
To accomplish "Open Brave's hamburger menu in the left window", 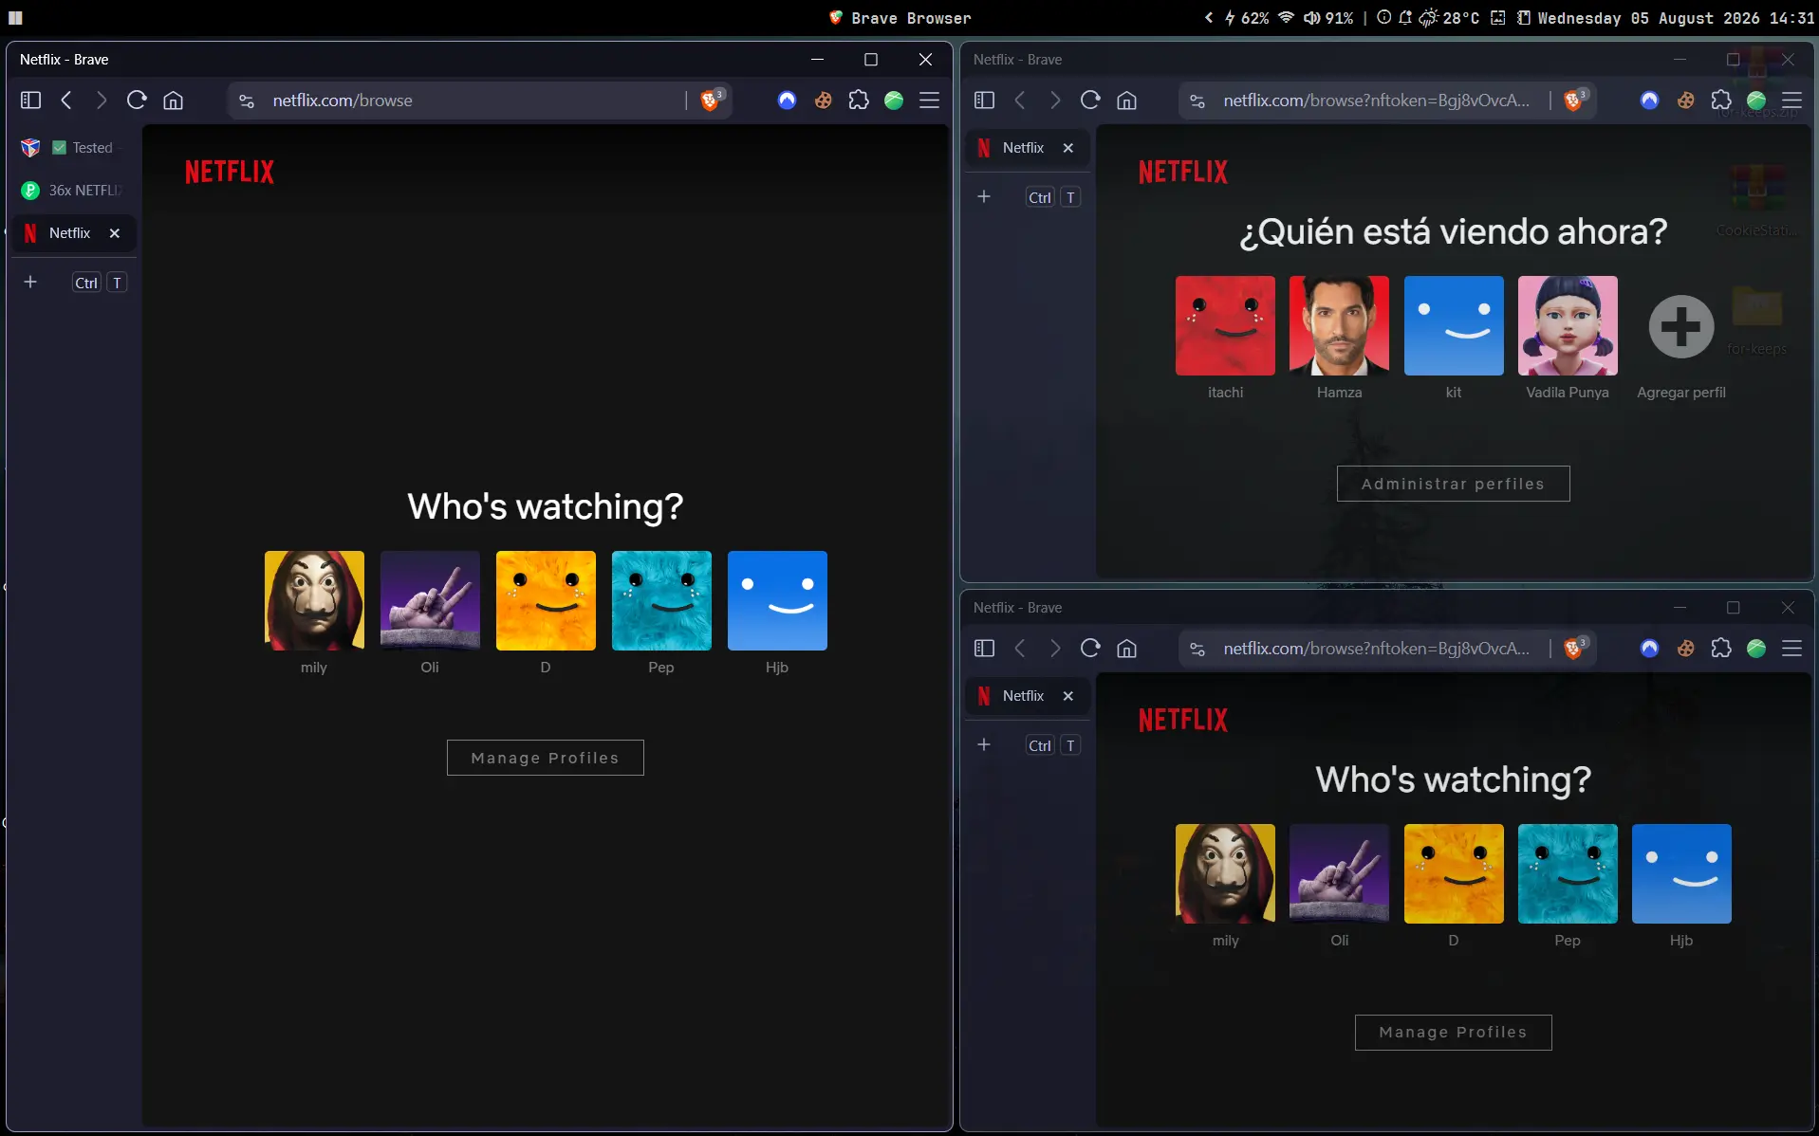I will (x=930, y=101).
